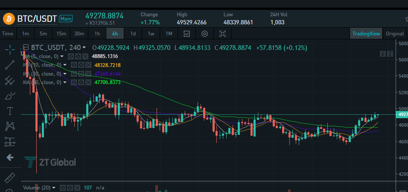This screenshot has height=192, width=408.
Task: Remove the Volume indicator
Action: (x=77, y=188)
